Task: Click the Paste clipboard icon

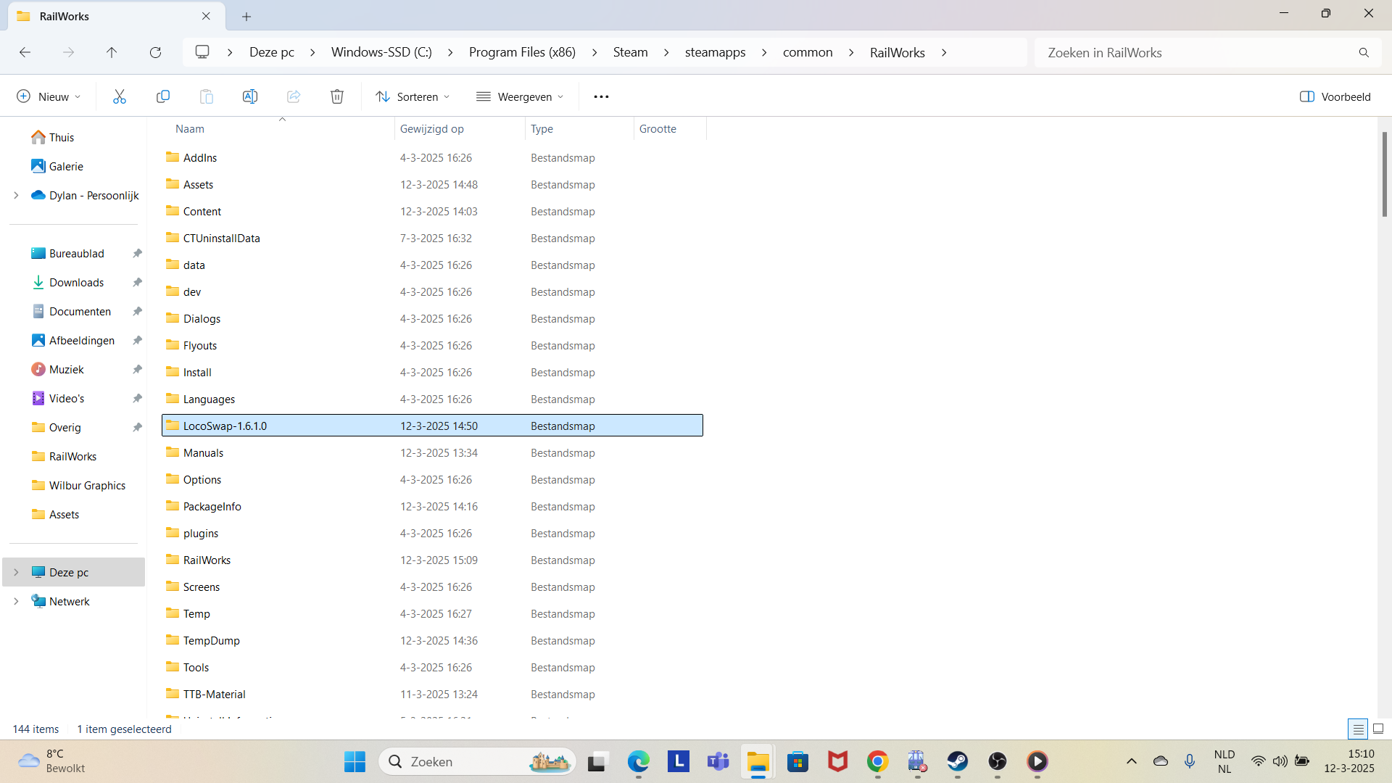Action: tap(207, 96)
